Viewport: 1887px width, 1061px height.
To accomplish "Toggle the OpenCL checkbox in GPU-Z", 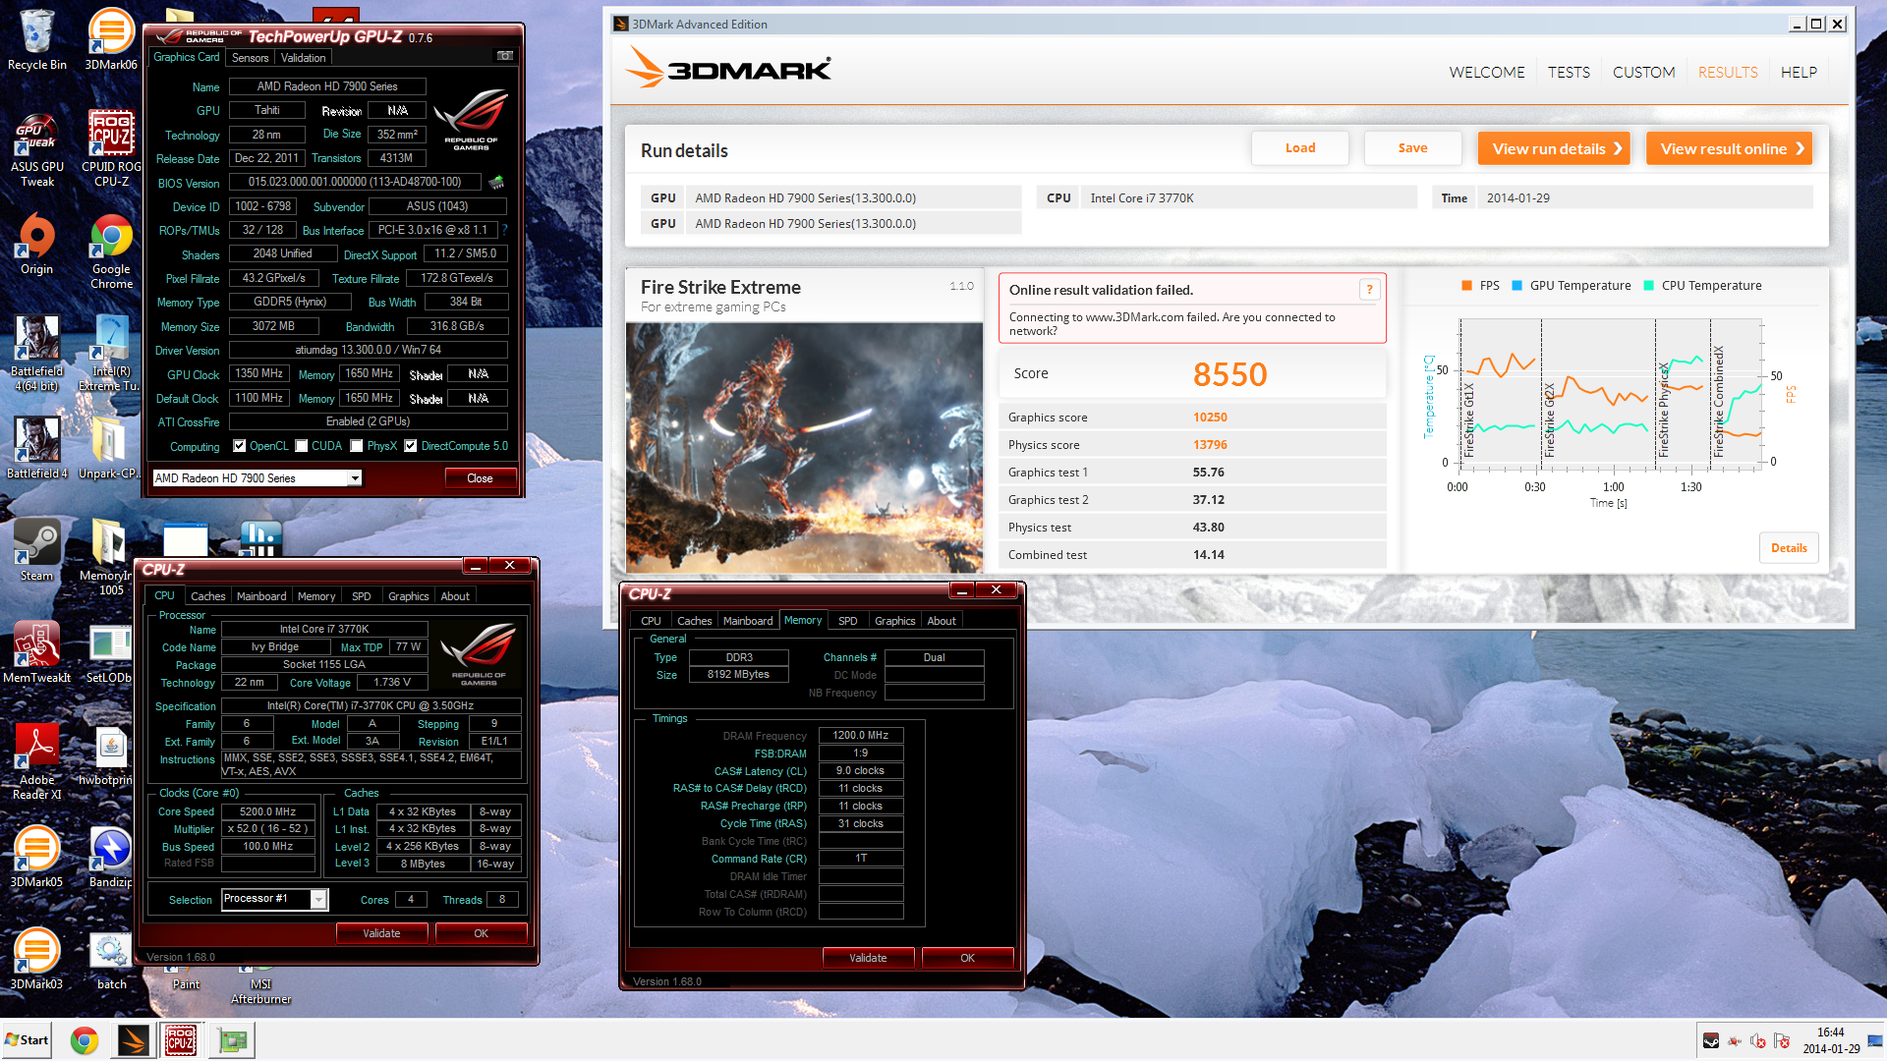I will (x=239, y=446).
